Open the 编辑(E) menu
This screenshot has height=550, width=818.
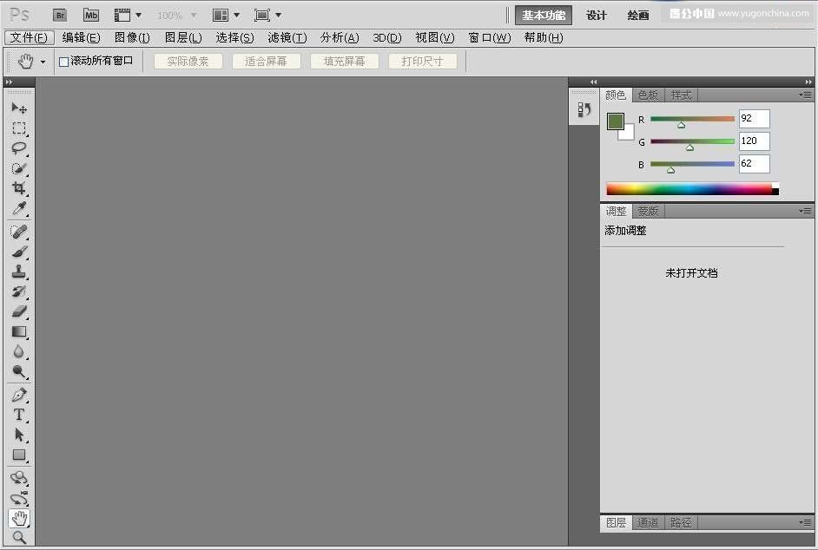pyautogui.click(x=81, y=37)
